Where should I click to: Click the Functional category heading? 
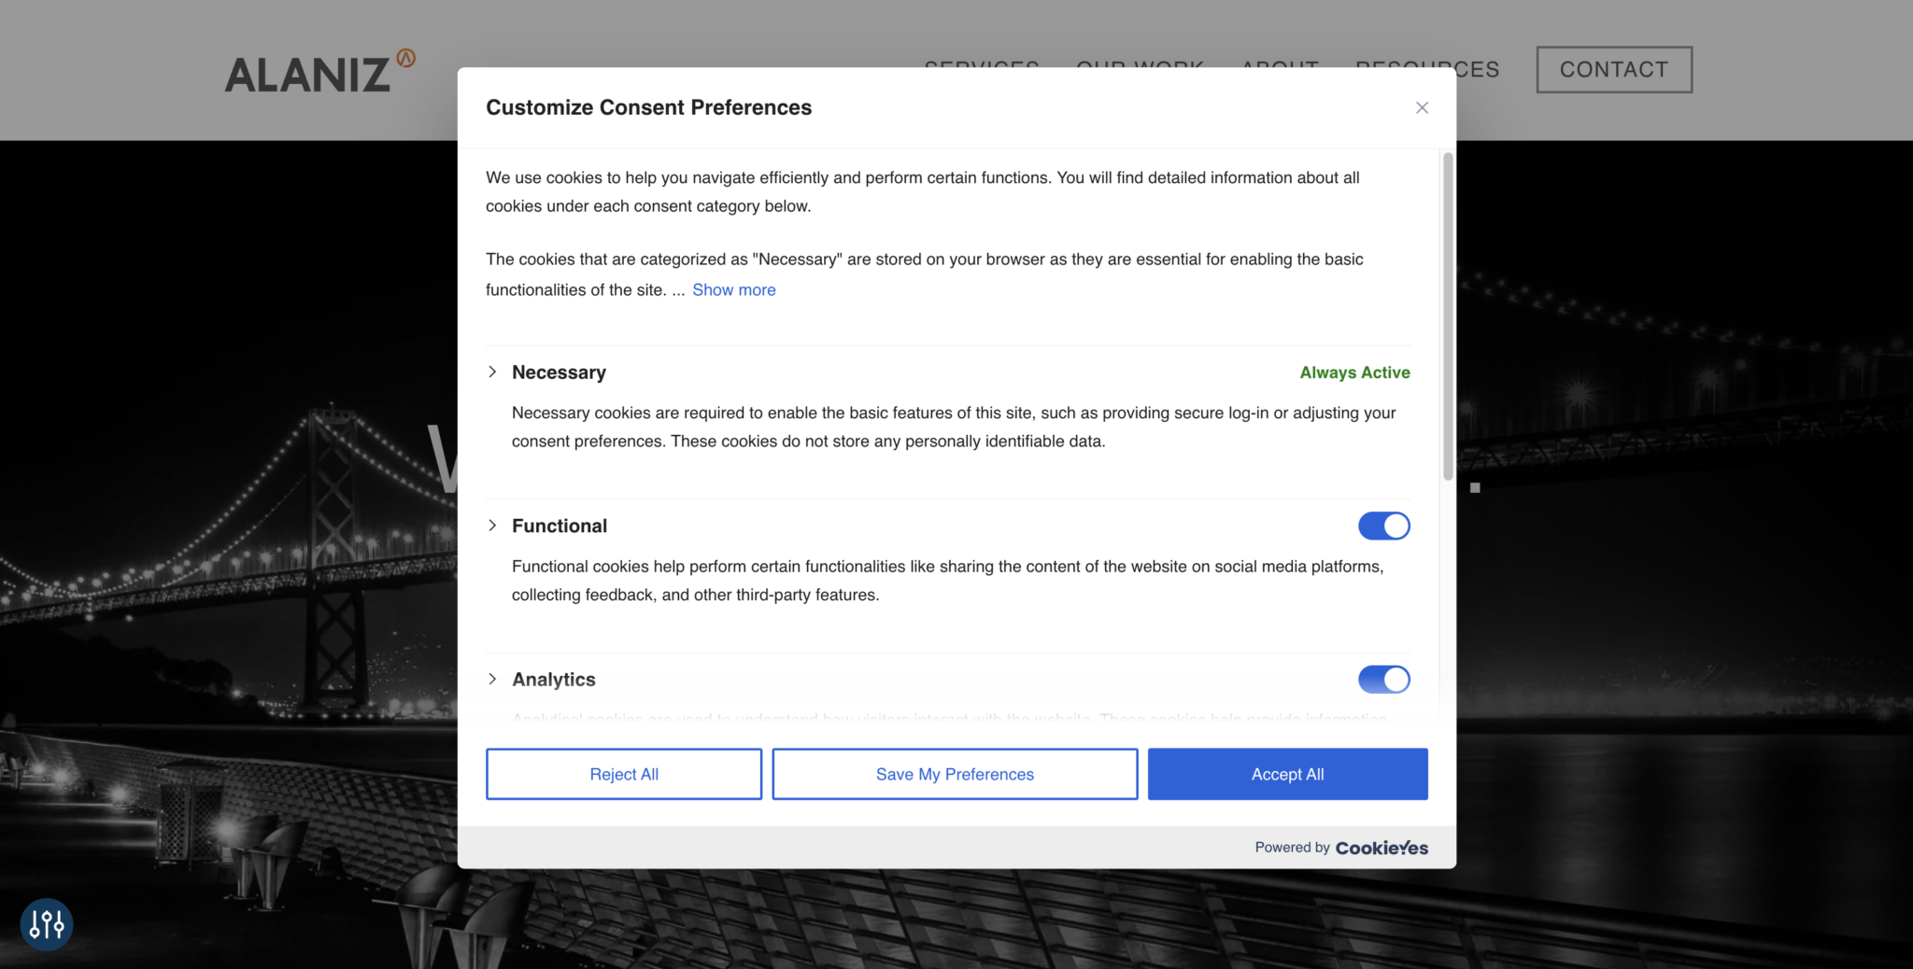(560, 527)
